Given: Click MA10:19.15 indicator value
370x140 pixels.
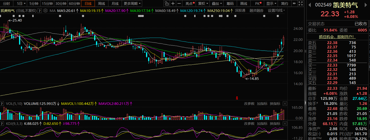Looking at the screenshot, I should pyautogui.click(x=91, y=10).
